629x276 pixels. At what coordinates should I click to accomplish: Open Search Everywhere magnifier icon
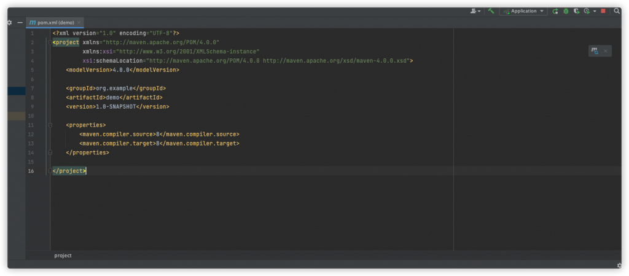615,11
